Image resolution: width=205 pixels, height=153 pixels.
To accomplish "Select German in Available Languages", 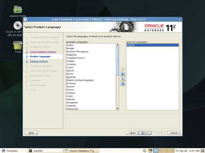I will (x=91, y=93).
